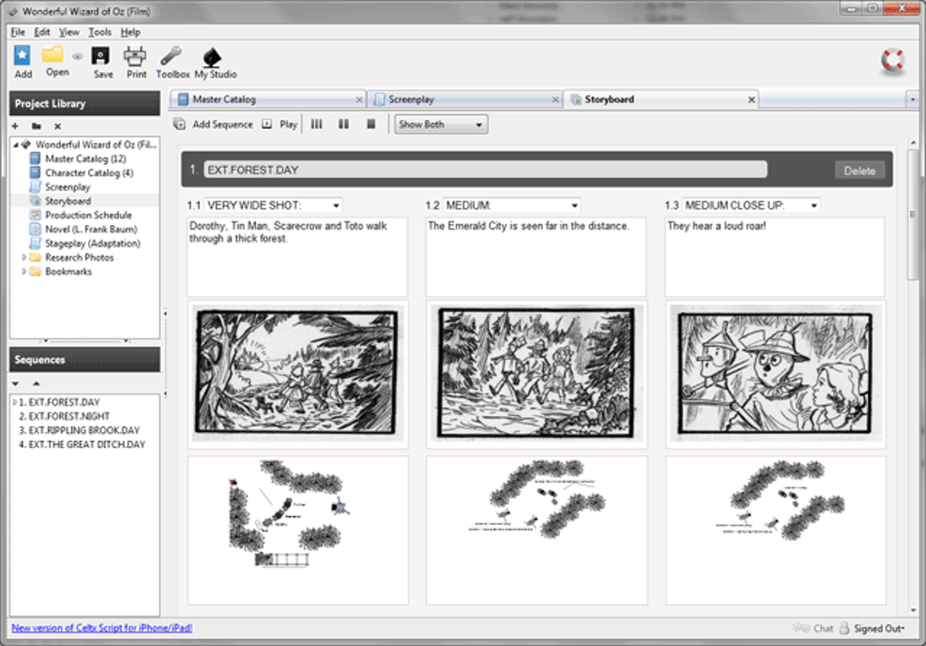Open shot type dropdown for shot 1.2
The image size is (926, 646).
click(x=574, y=205)
